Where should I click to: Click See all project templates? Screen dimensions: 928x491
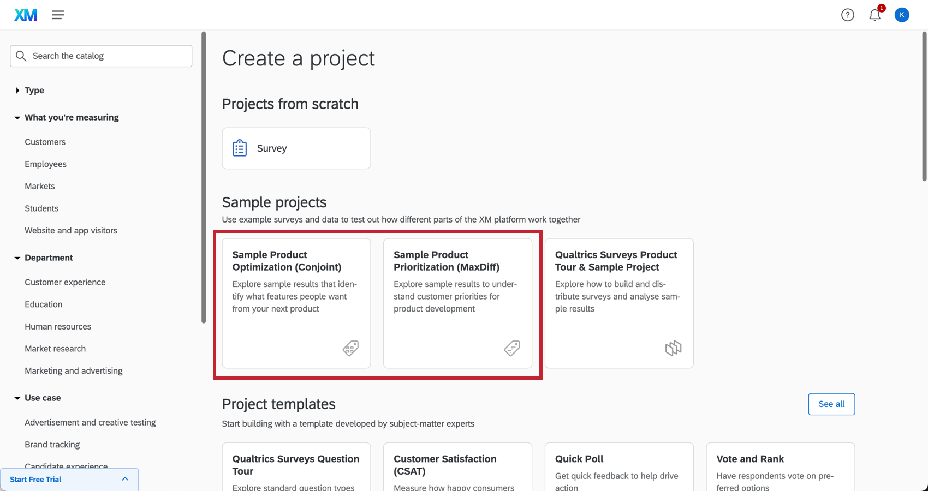pyautogui.click(x=831, y=404)
